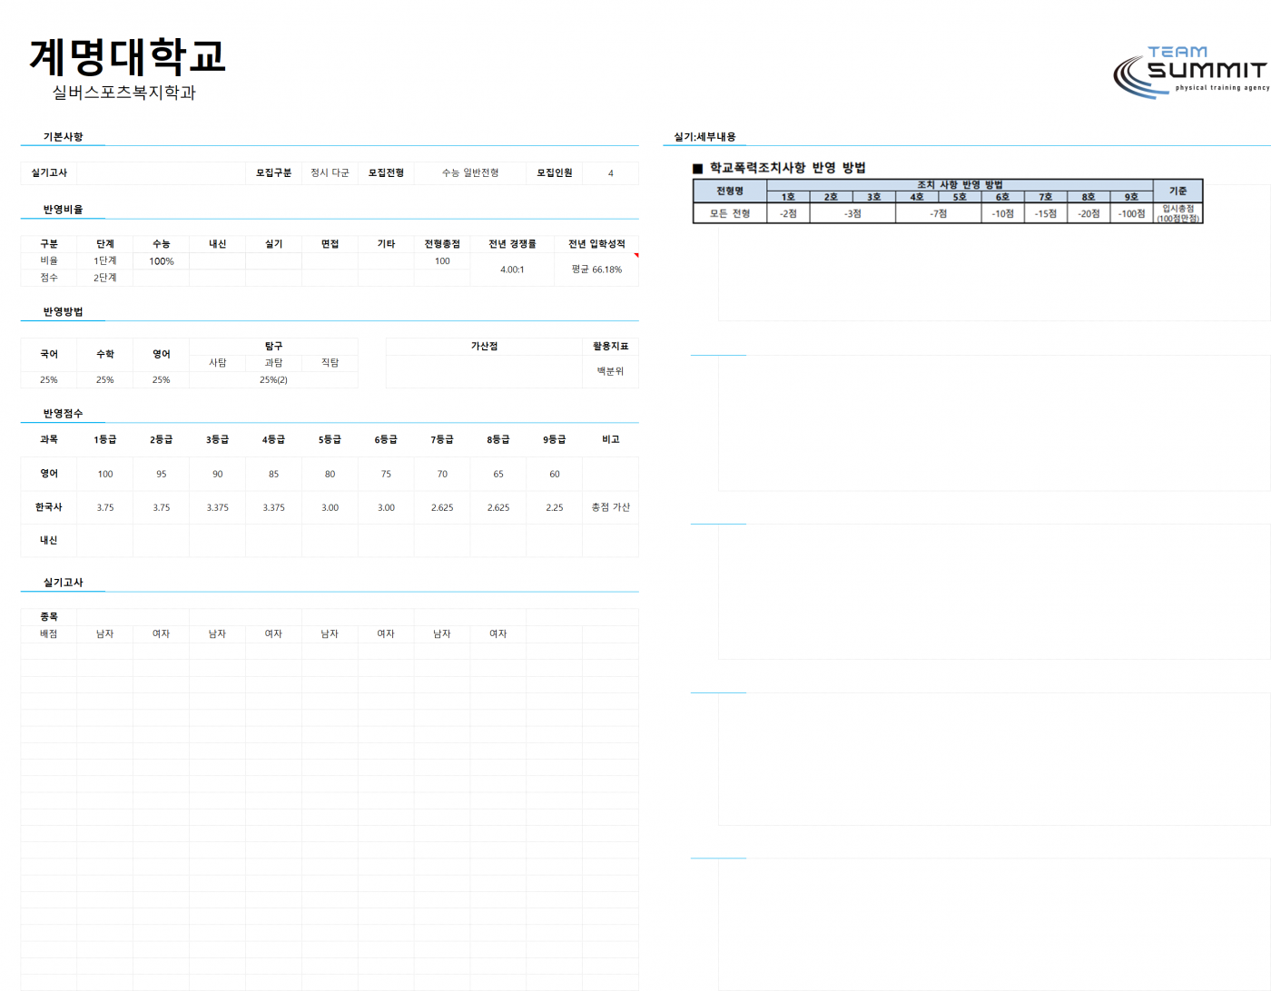Select the 정시 다군 cell
Screen dimensions: 1271x991
coord(330,172)
